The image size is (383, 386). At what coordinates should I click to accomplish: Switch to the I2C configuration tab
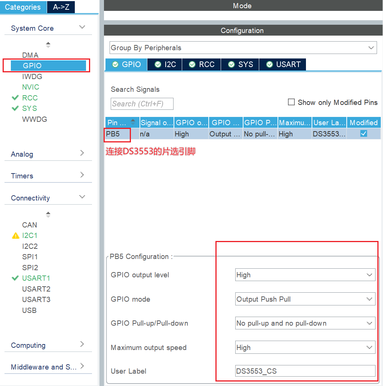click(x=165, y=64)
